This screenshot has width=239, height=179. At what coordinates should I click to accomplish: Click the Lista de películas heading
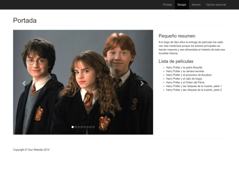click(176, 61)
